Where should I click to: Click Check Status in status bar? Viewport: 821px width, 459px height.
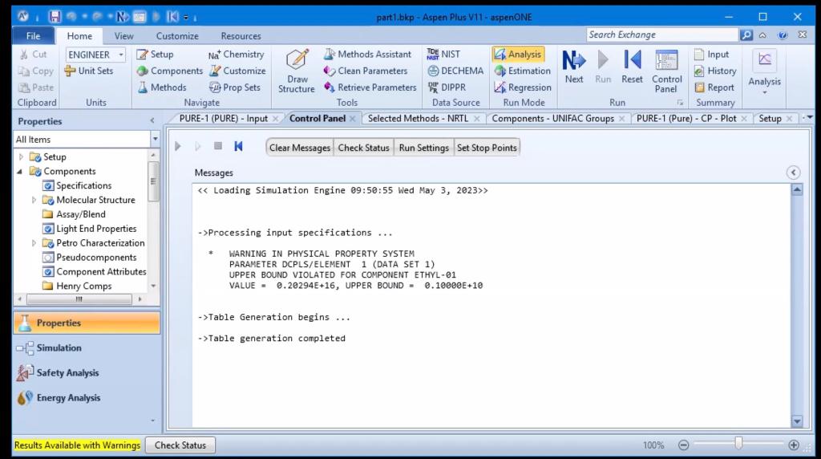(x=180, y=445)
